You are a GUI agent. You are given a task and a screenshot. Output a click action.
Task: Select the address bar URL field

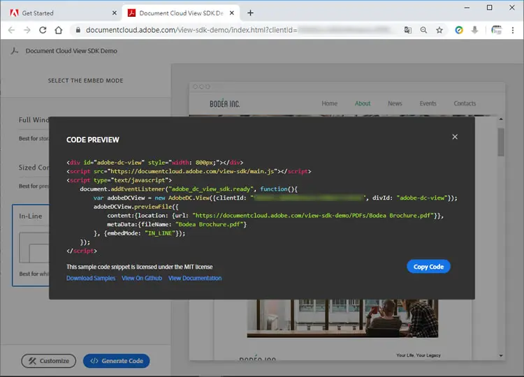pyautogui.click(x=234, y=30)
